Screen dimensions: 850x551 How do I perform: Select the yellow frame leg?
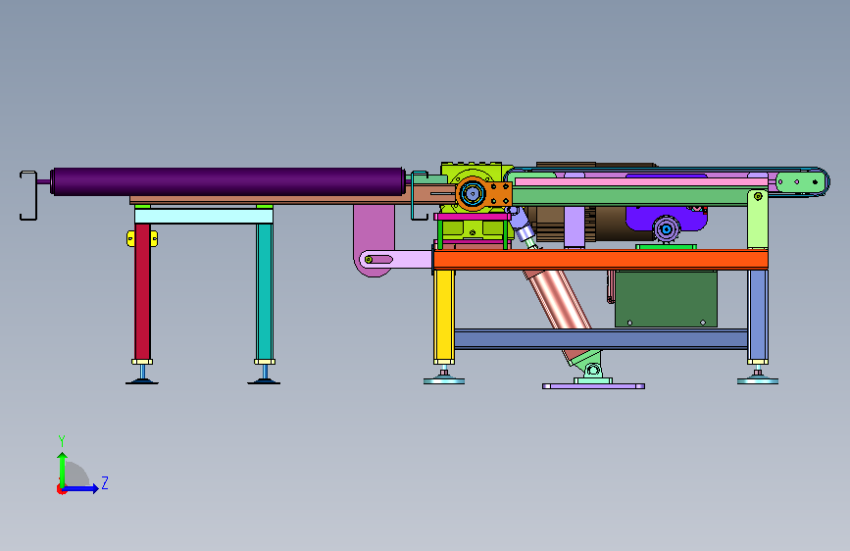(444, 315)
